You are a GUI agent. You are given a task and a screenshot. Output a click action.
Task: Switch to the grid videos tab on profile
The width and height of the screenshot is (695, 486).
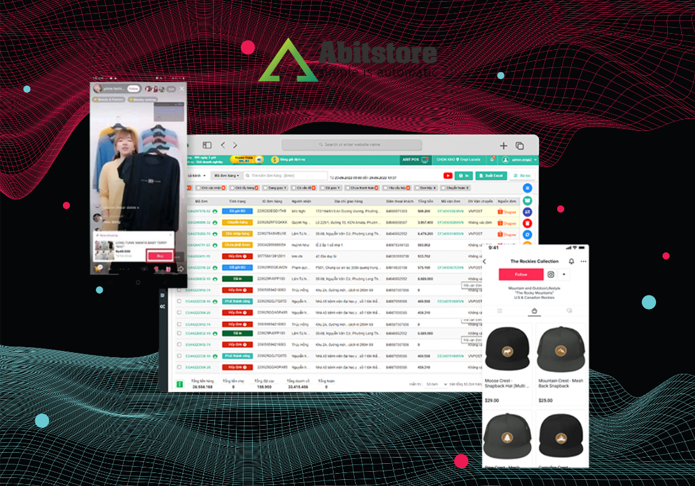point(500,311)
